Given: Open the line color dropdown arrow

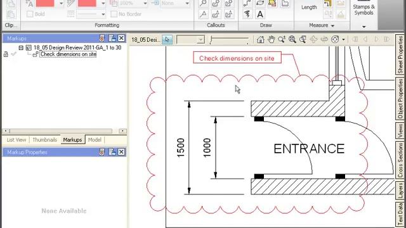Looking at the screenshot, I should pos(103,3).
